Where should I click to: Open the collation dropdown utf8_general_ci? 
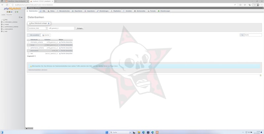pos(61,28)
